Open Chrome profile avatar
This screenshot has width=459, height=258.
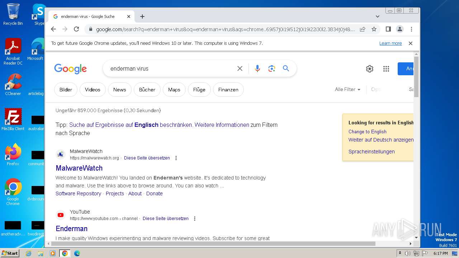pos(399,29)
